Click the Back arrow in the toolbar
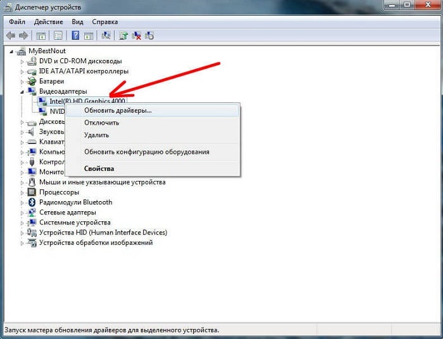Image resolution: width=443 pixels, height=339 pixels. coord(11,35)
